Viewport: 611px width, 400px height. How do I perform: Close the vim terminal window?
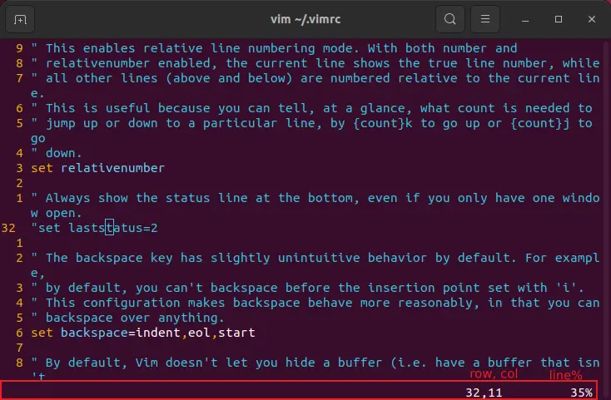tap(592, 19)
